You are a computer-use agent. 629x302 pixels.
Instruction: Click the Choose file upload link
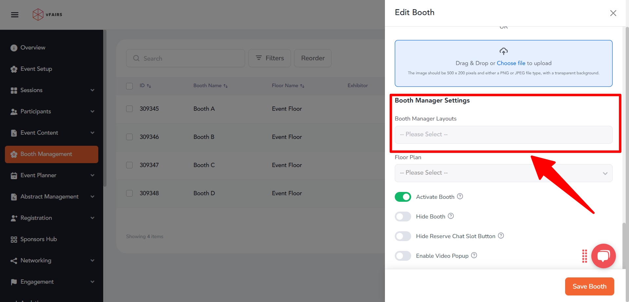pos(511,63)
